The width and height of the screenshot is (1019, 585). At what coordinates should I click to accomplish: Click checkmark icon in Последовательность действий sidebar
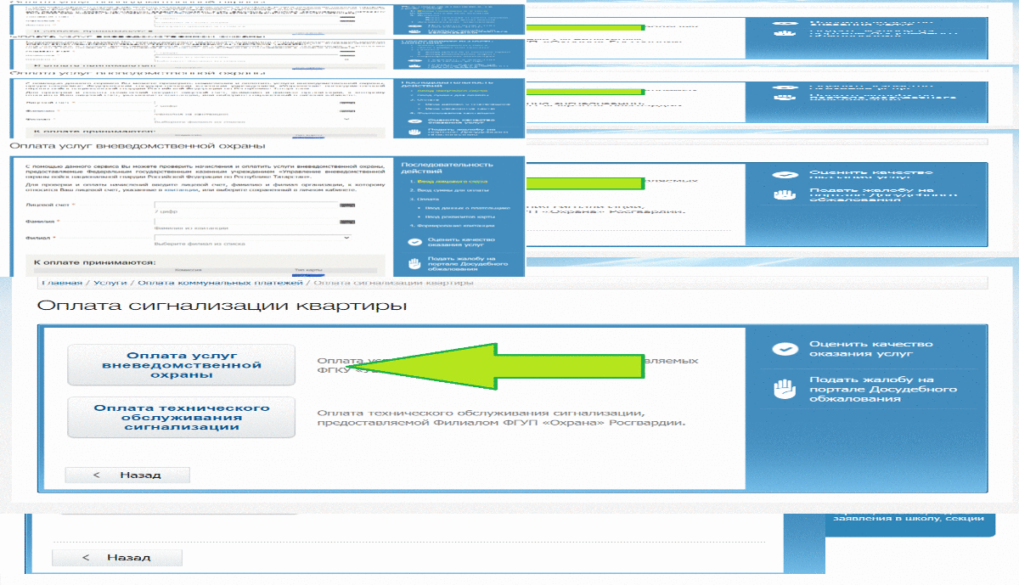pos(414,241)
